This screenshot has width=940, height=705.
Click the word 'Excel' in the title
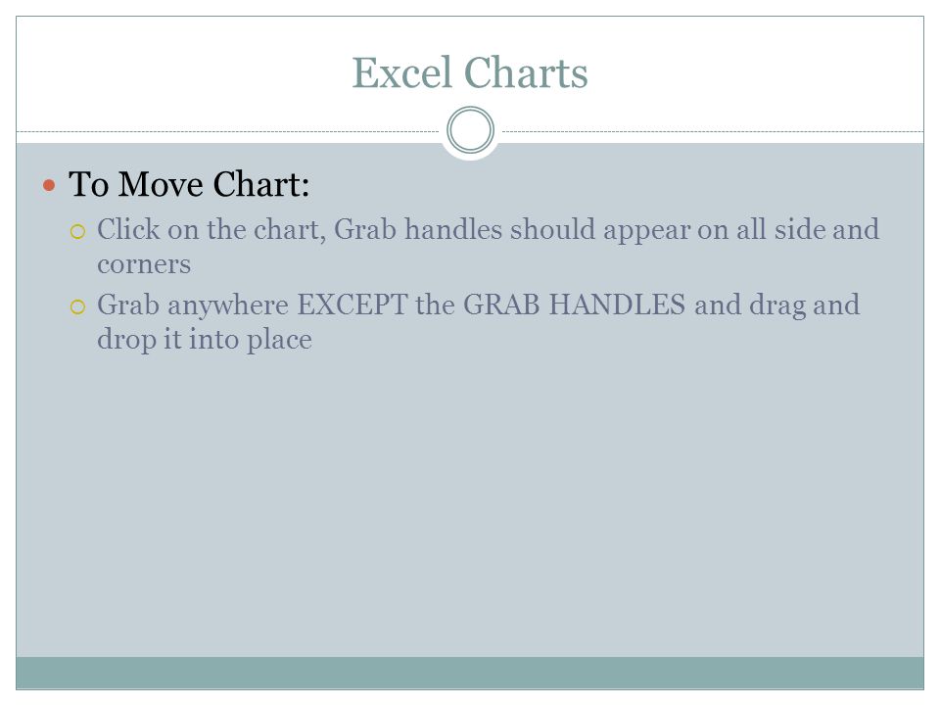401,72
